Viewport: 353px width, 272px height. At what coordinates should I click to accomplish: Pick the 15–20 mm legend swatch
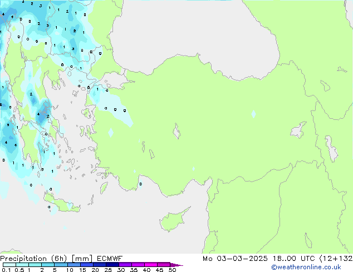tap(87, 265)
